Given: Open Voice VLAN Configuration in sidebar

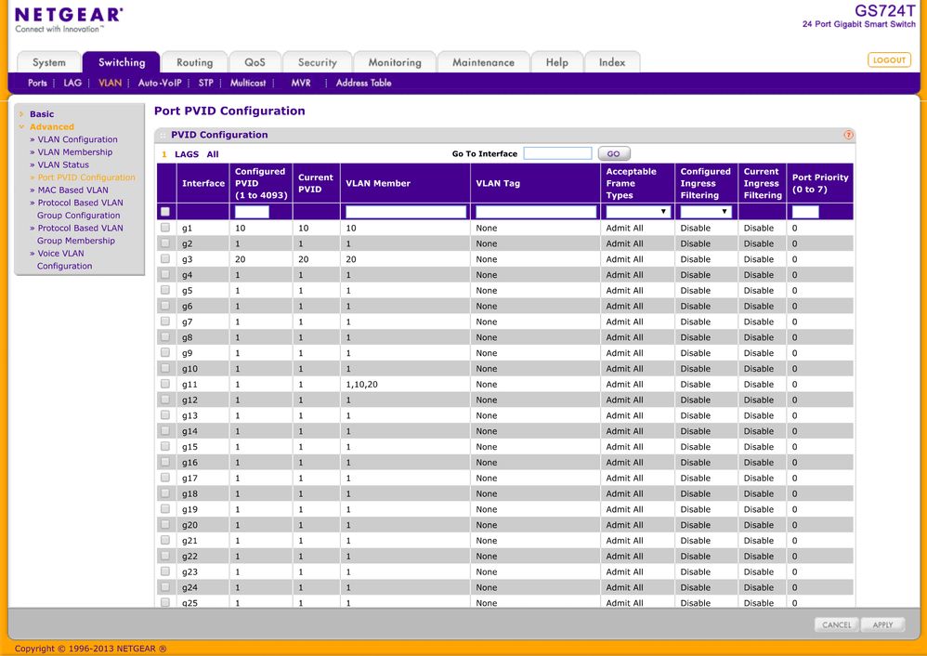Looking at the screenshot, I should (64, 259).
